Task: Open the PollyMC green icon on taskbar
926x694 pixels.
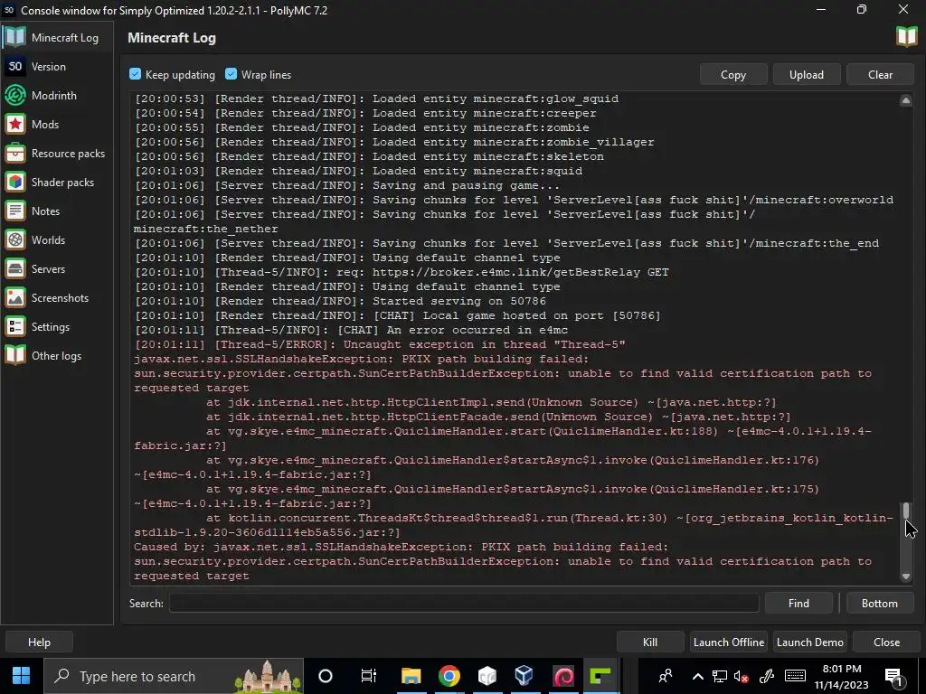Action: tap(600, 676)
